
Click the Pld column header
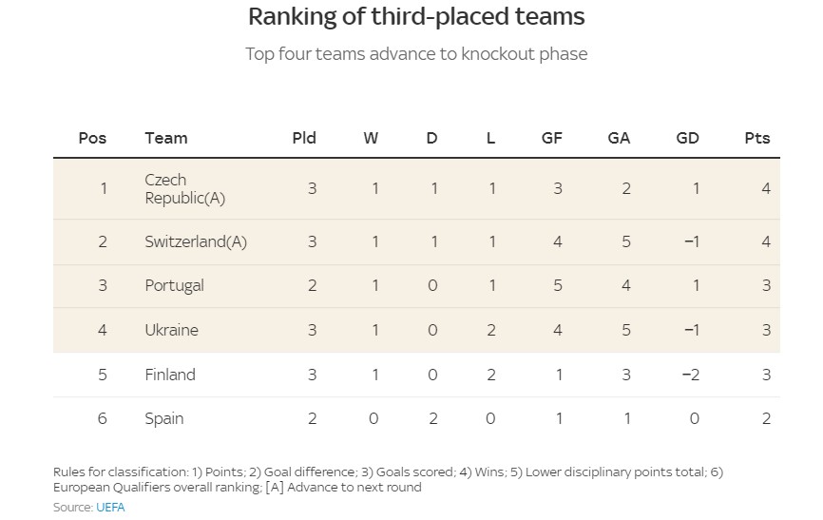(304, 138)
